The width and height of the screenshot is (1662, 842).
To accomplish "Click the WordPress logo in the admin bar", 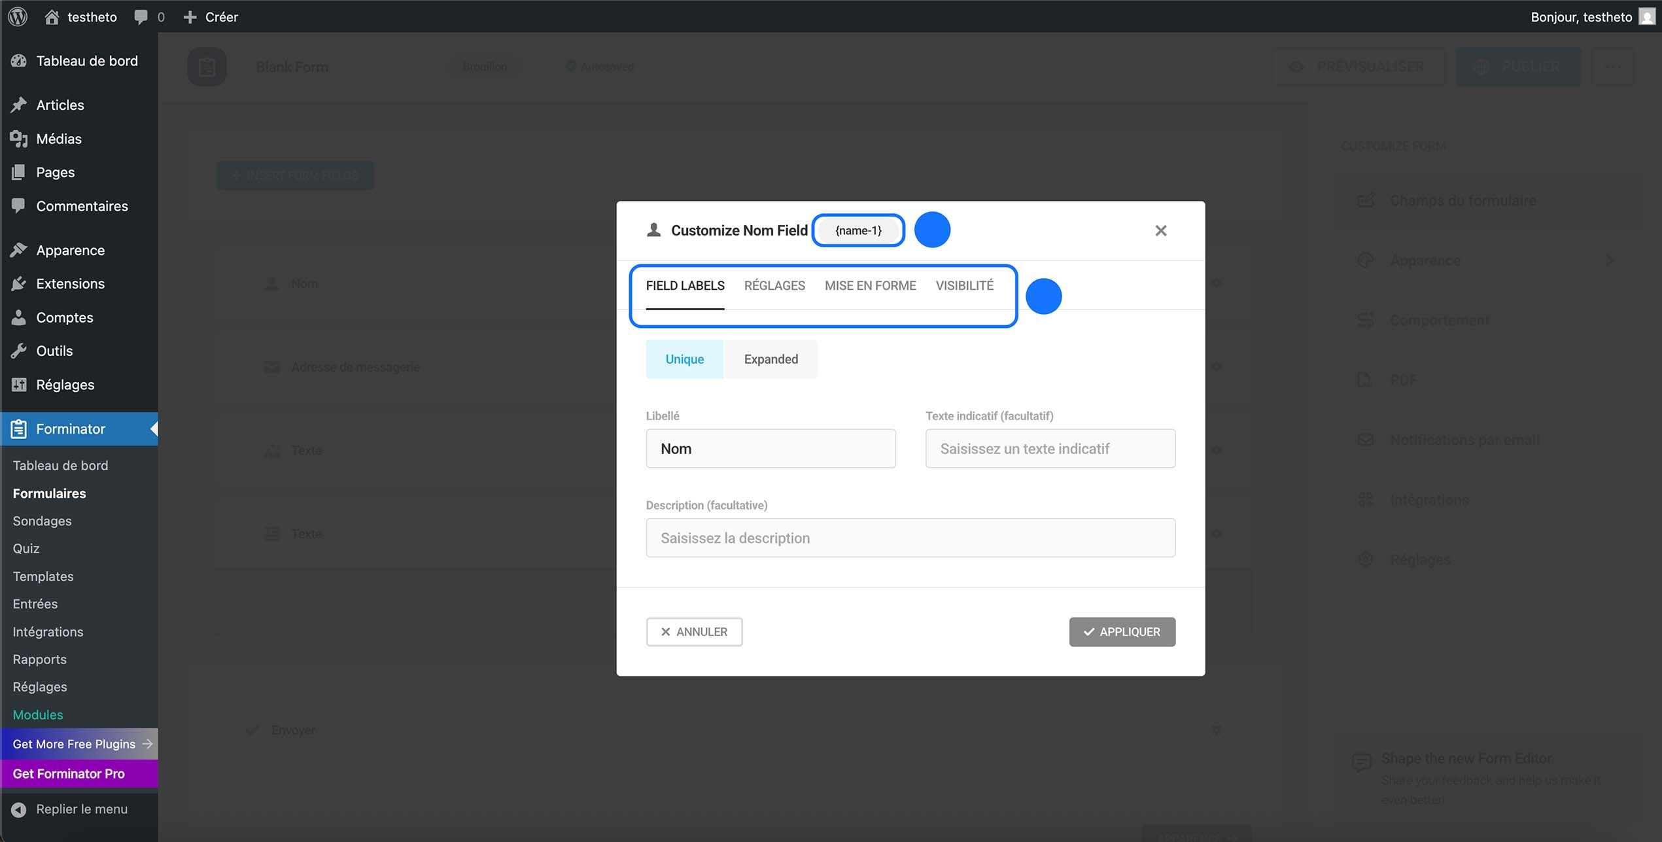I will pyautogui.click(x=17, y=16).
